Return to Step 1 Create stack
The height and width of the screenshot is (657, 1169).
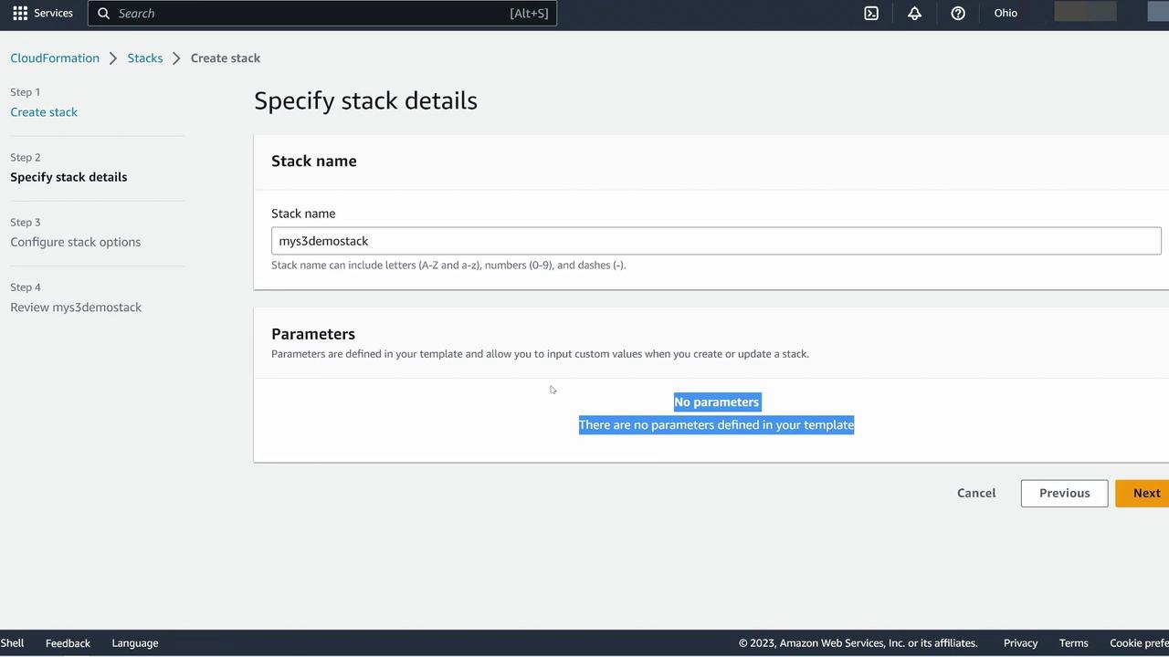[44, 111]
